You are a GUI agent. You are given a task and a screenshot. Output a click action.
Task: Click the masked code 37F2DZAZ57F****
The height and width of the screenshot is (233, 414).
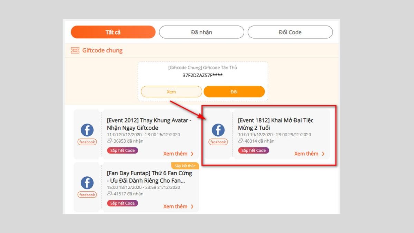(x=203, y=75)
